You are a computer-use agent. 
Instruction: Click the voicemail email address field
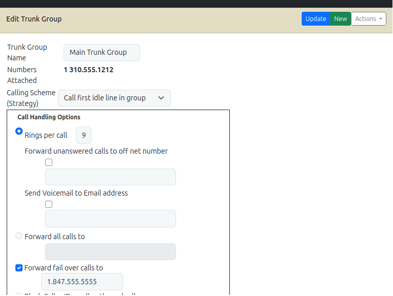110,219
